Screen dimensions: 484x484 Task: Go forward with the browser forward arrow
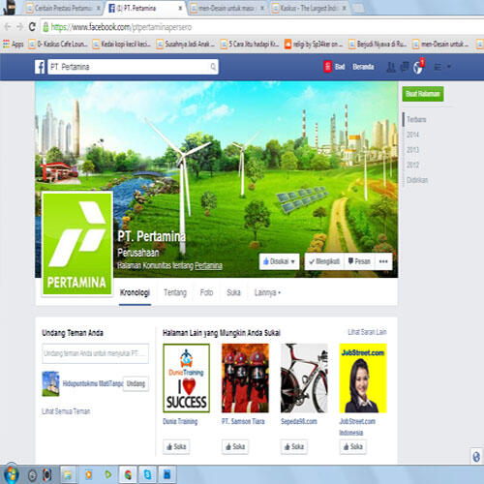[19, 27]
